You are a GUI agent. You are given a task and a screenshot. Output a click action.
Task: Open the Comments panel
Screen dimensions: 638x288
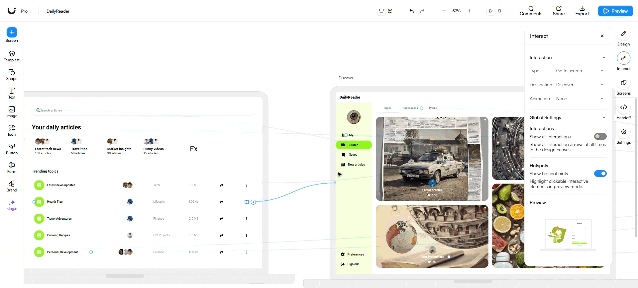pyautogui.click(x=531, y=11)
